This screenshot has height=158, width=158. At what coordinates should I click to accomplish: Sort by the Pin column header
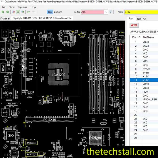coord(136,37)
